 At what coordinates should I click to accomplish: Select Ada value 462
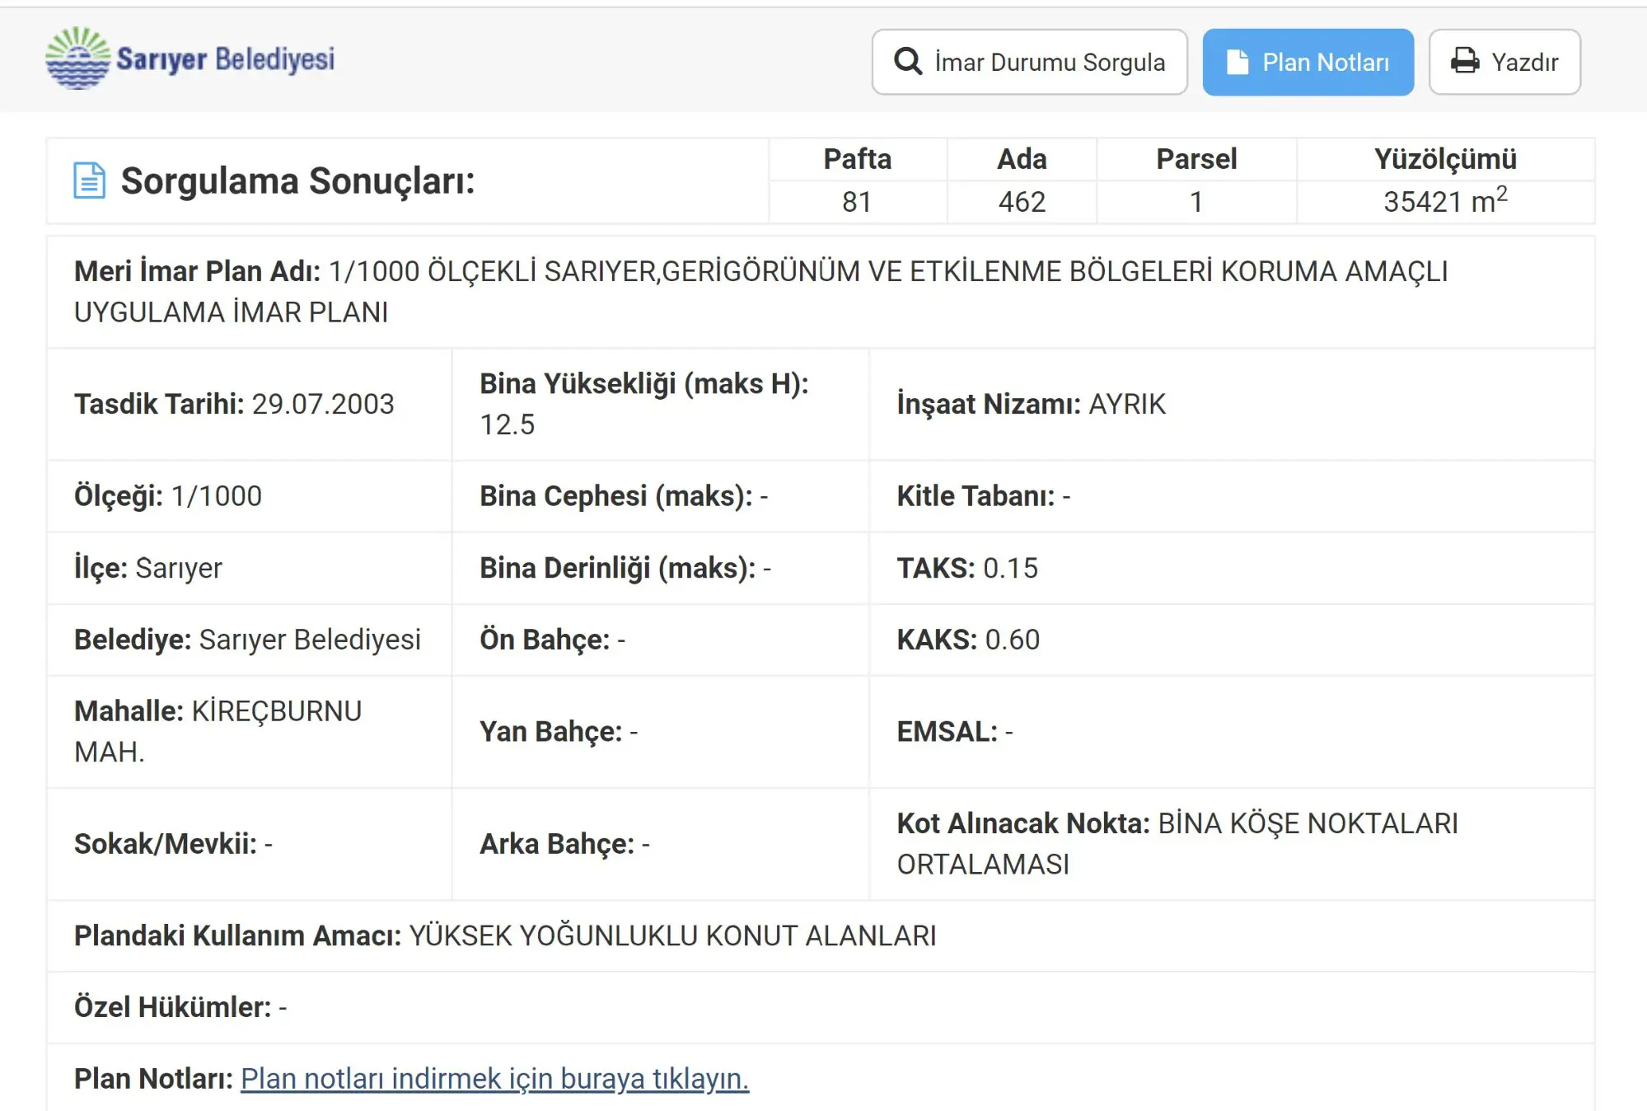tap(1022, 202)
